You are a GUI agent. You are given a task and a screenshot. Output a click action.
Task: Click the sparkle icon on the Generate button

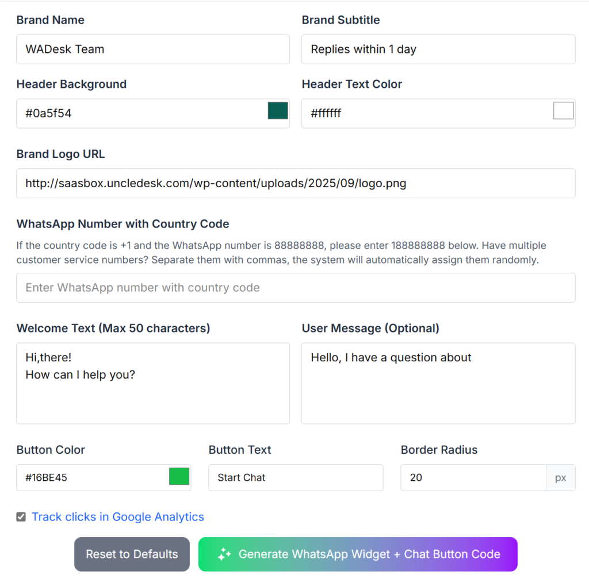click(x=225, y=554)
